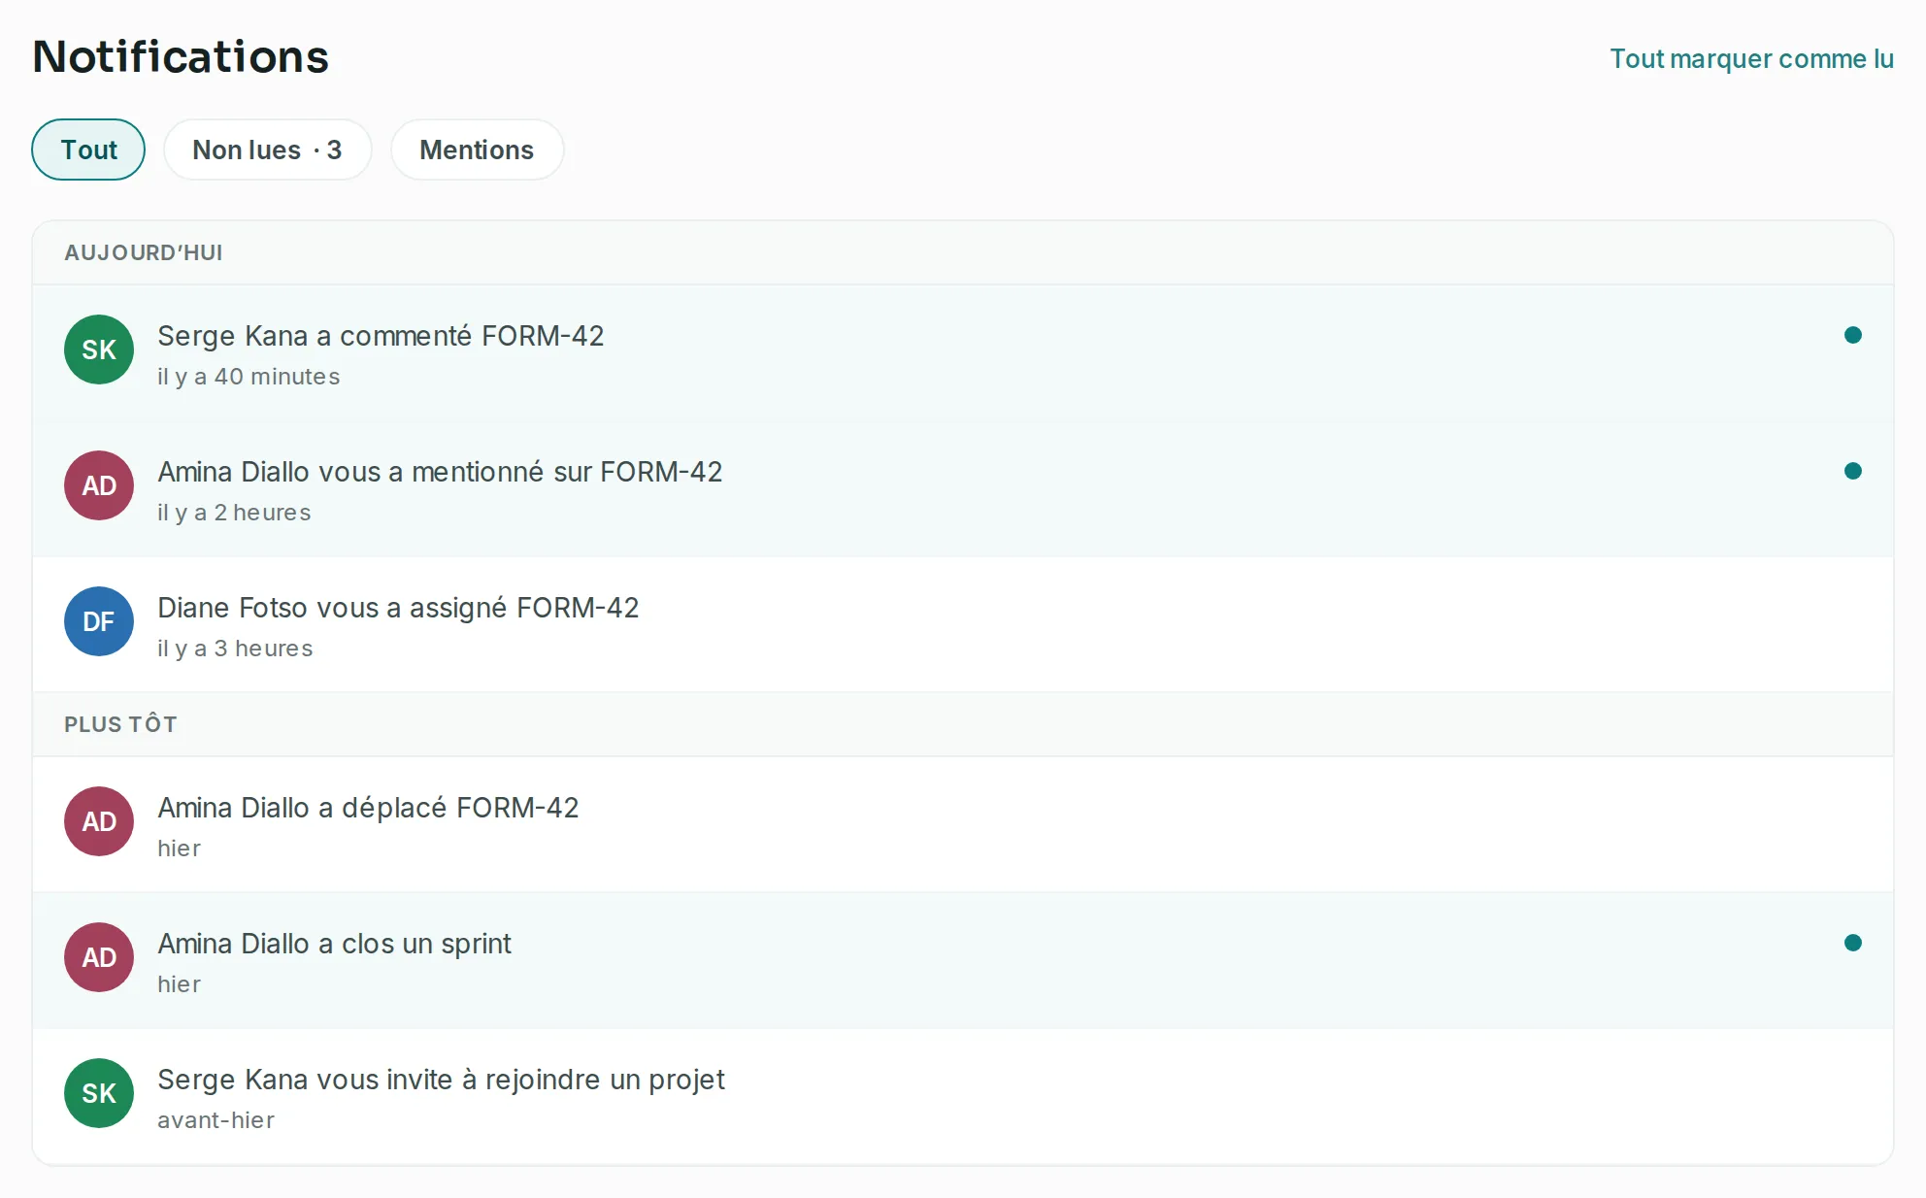Screen dimensions: 1926x1198
Task: Open "Amina Diallo vous a mentionné sur FORM-42"
Action: coord(963,489)
